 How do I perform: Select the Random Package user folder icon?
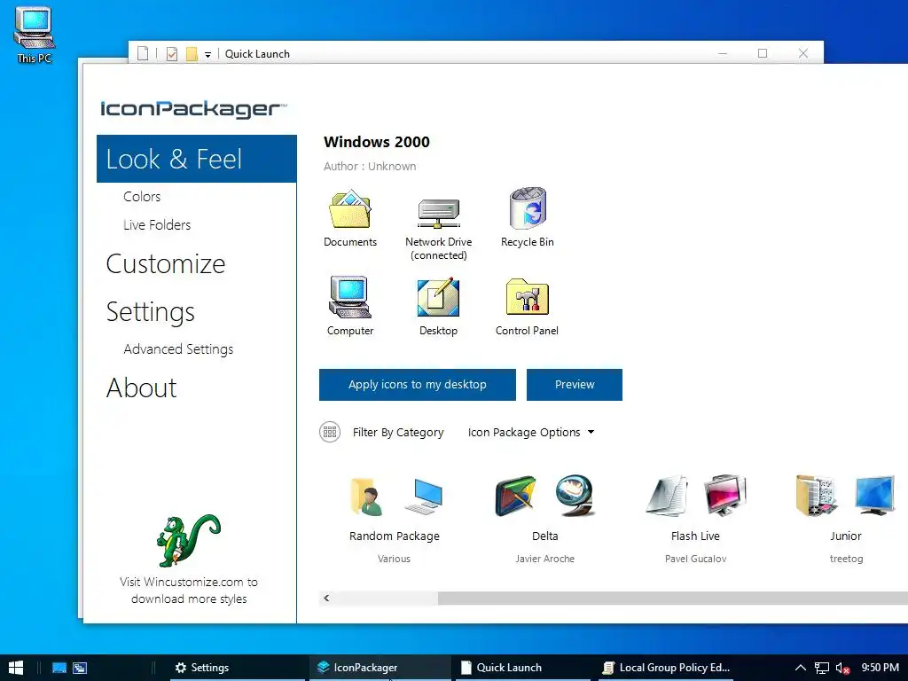366,497
